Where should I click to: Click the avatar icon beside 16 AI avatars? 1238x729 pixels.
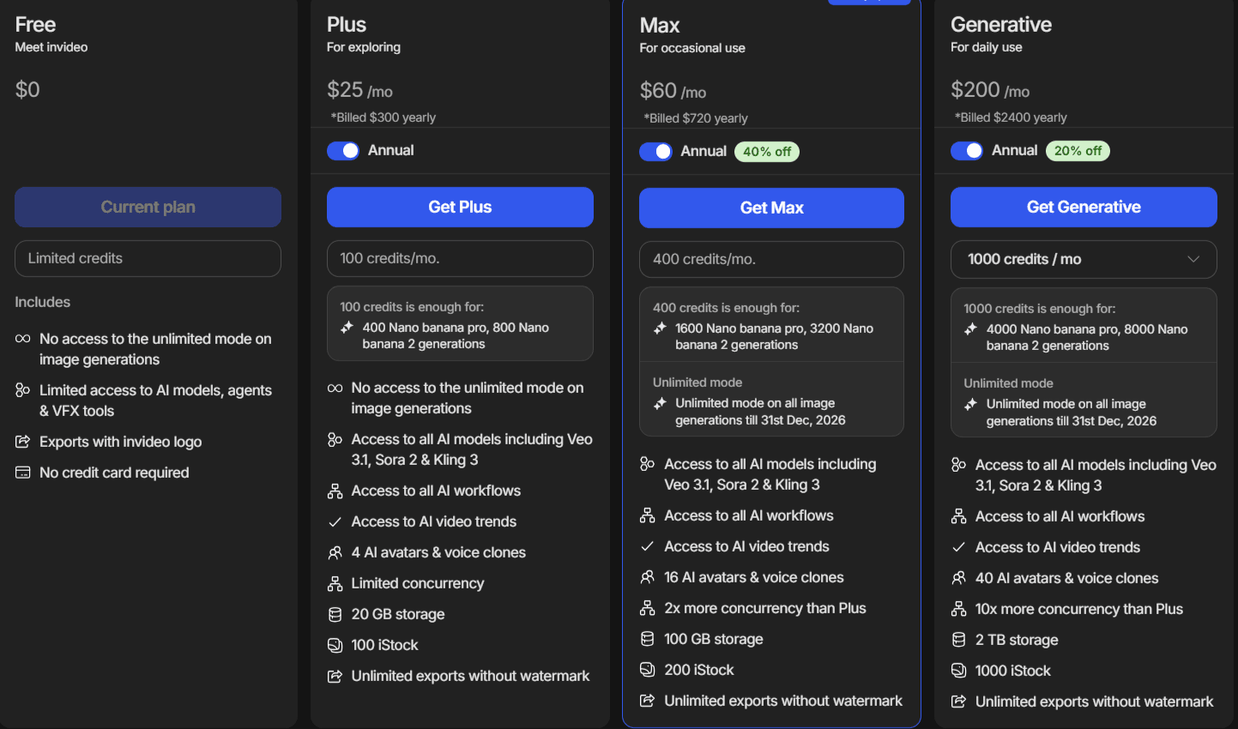pos(648,577)
